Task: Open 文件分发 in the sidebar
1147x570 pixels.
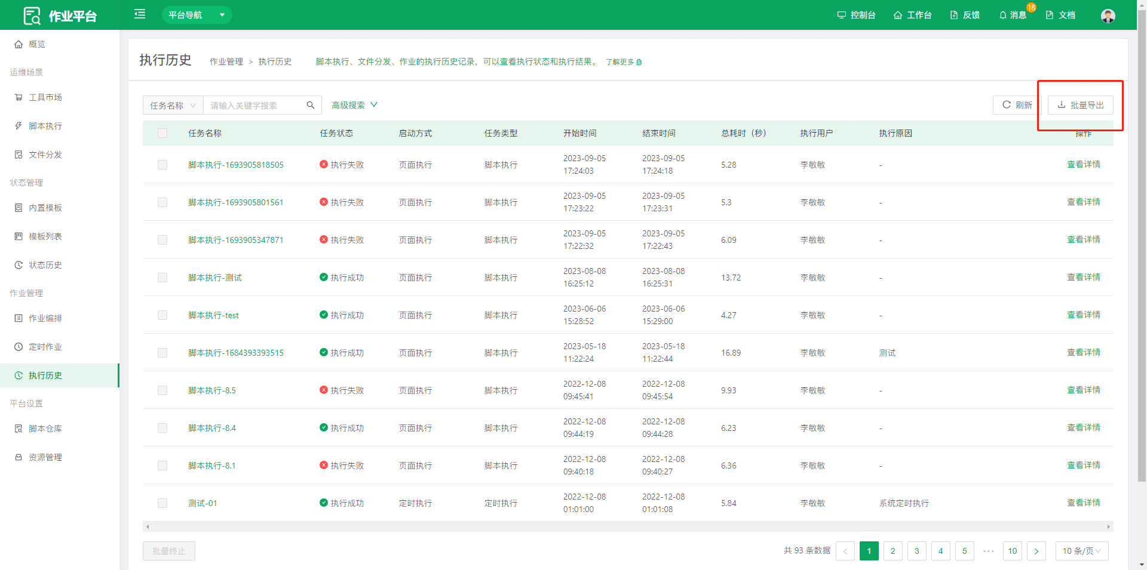Action: click(x=60, y=155)
